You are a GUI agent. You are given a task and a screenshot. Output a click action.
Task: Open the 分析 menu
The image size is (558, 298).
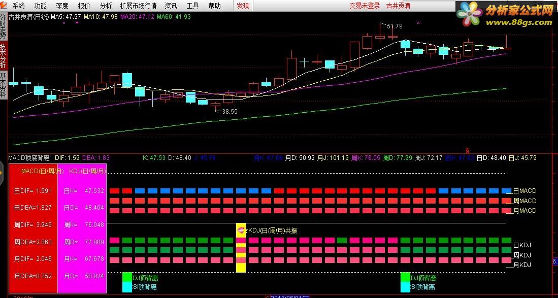[x=106, y=6]
